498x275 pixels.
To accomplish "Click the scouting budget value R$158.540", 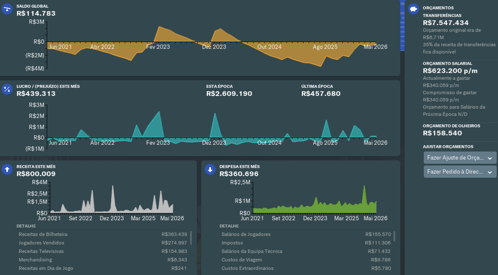I will [x=442, y=133].
